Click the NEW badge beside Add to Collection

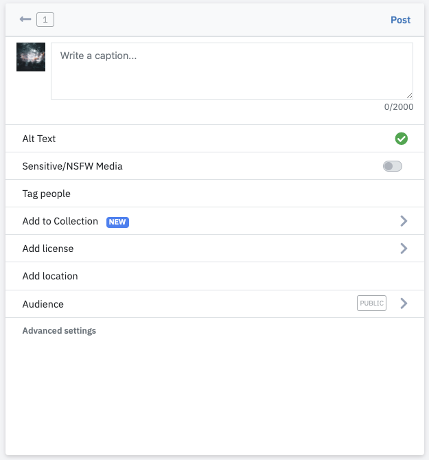pos(117,222)
